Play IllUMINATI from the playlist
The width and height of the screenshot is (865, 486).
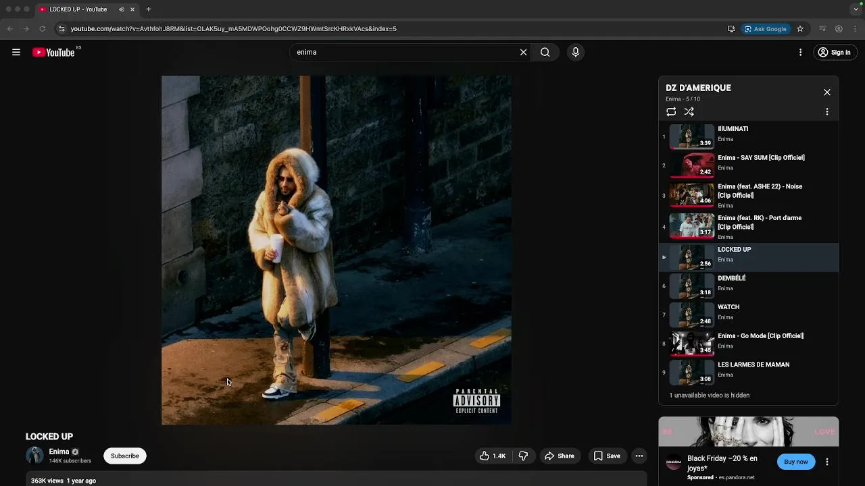(x=749, y=136)
